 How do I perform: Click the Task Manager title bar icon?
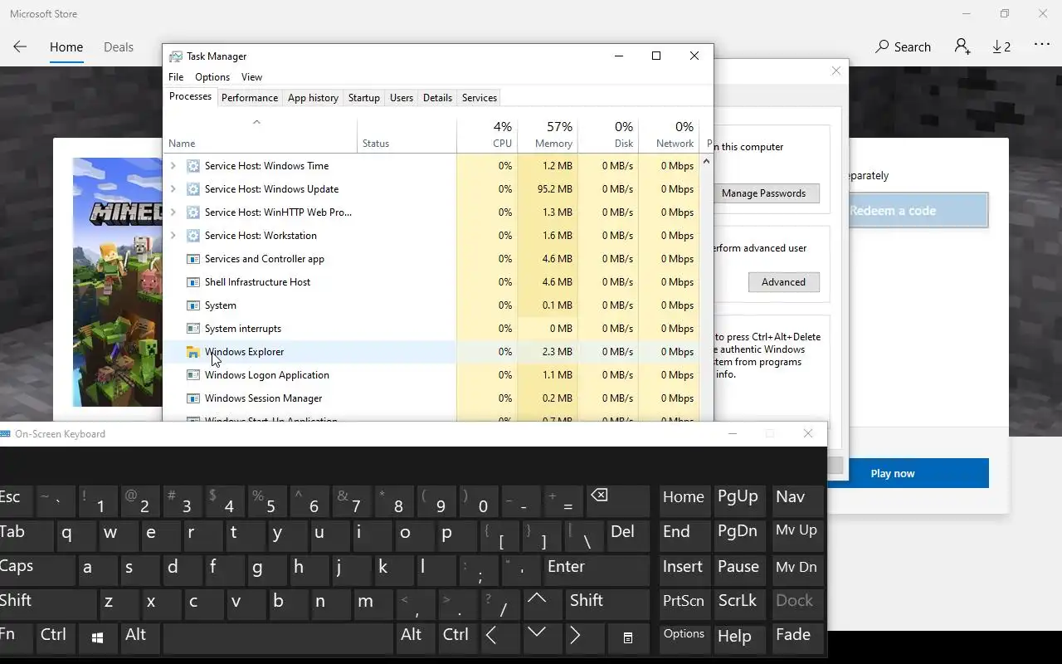[x=176, y=56]
